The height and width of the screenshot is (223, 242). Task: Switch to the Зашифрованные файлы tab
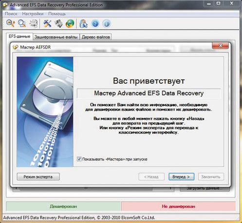click(56, 37)
